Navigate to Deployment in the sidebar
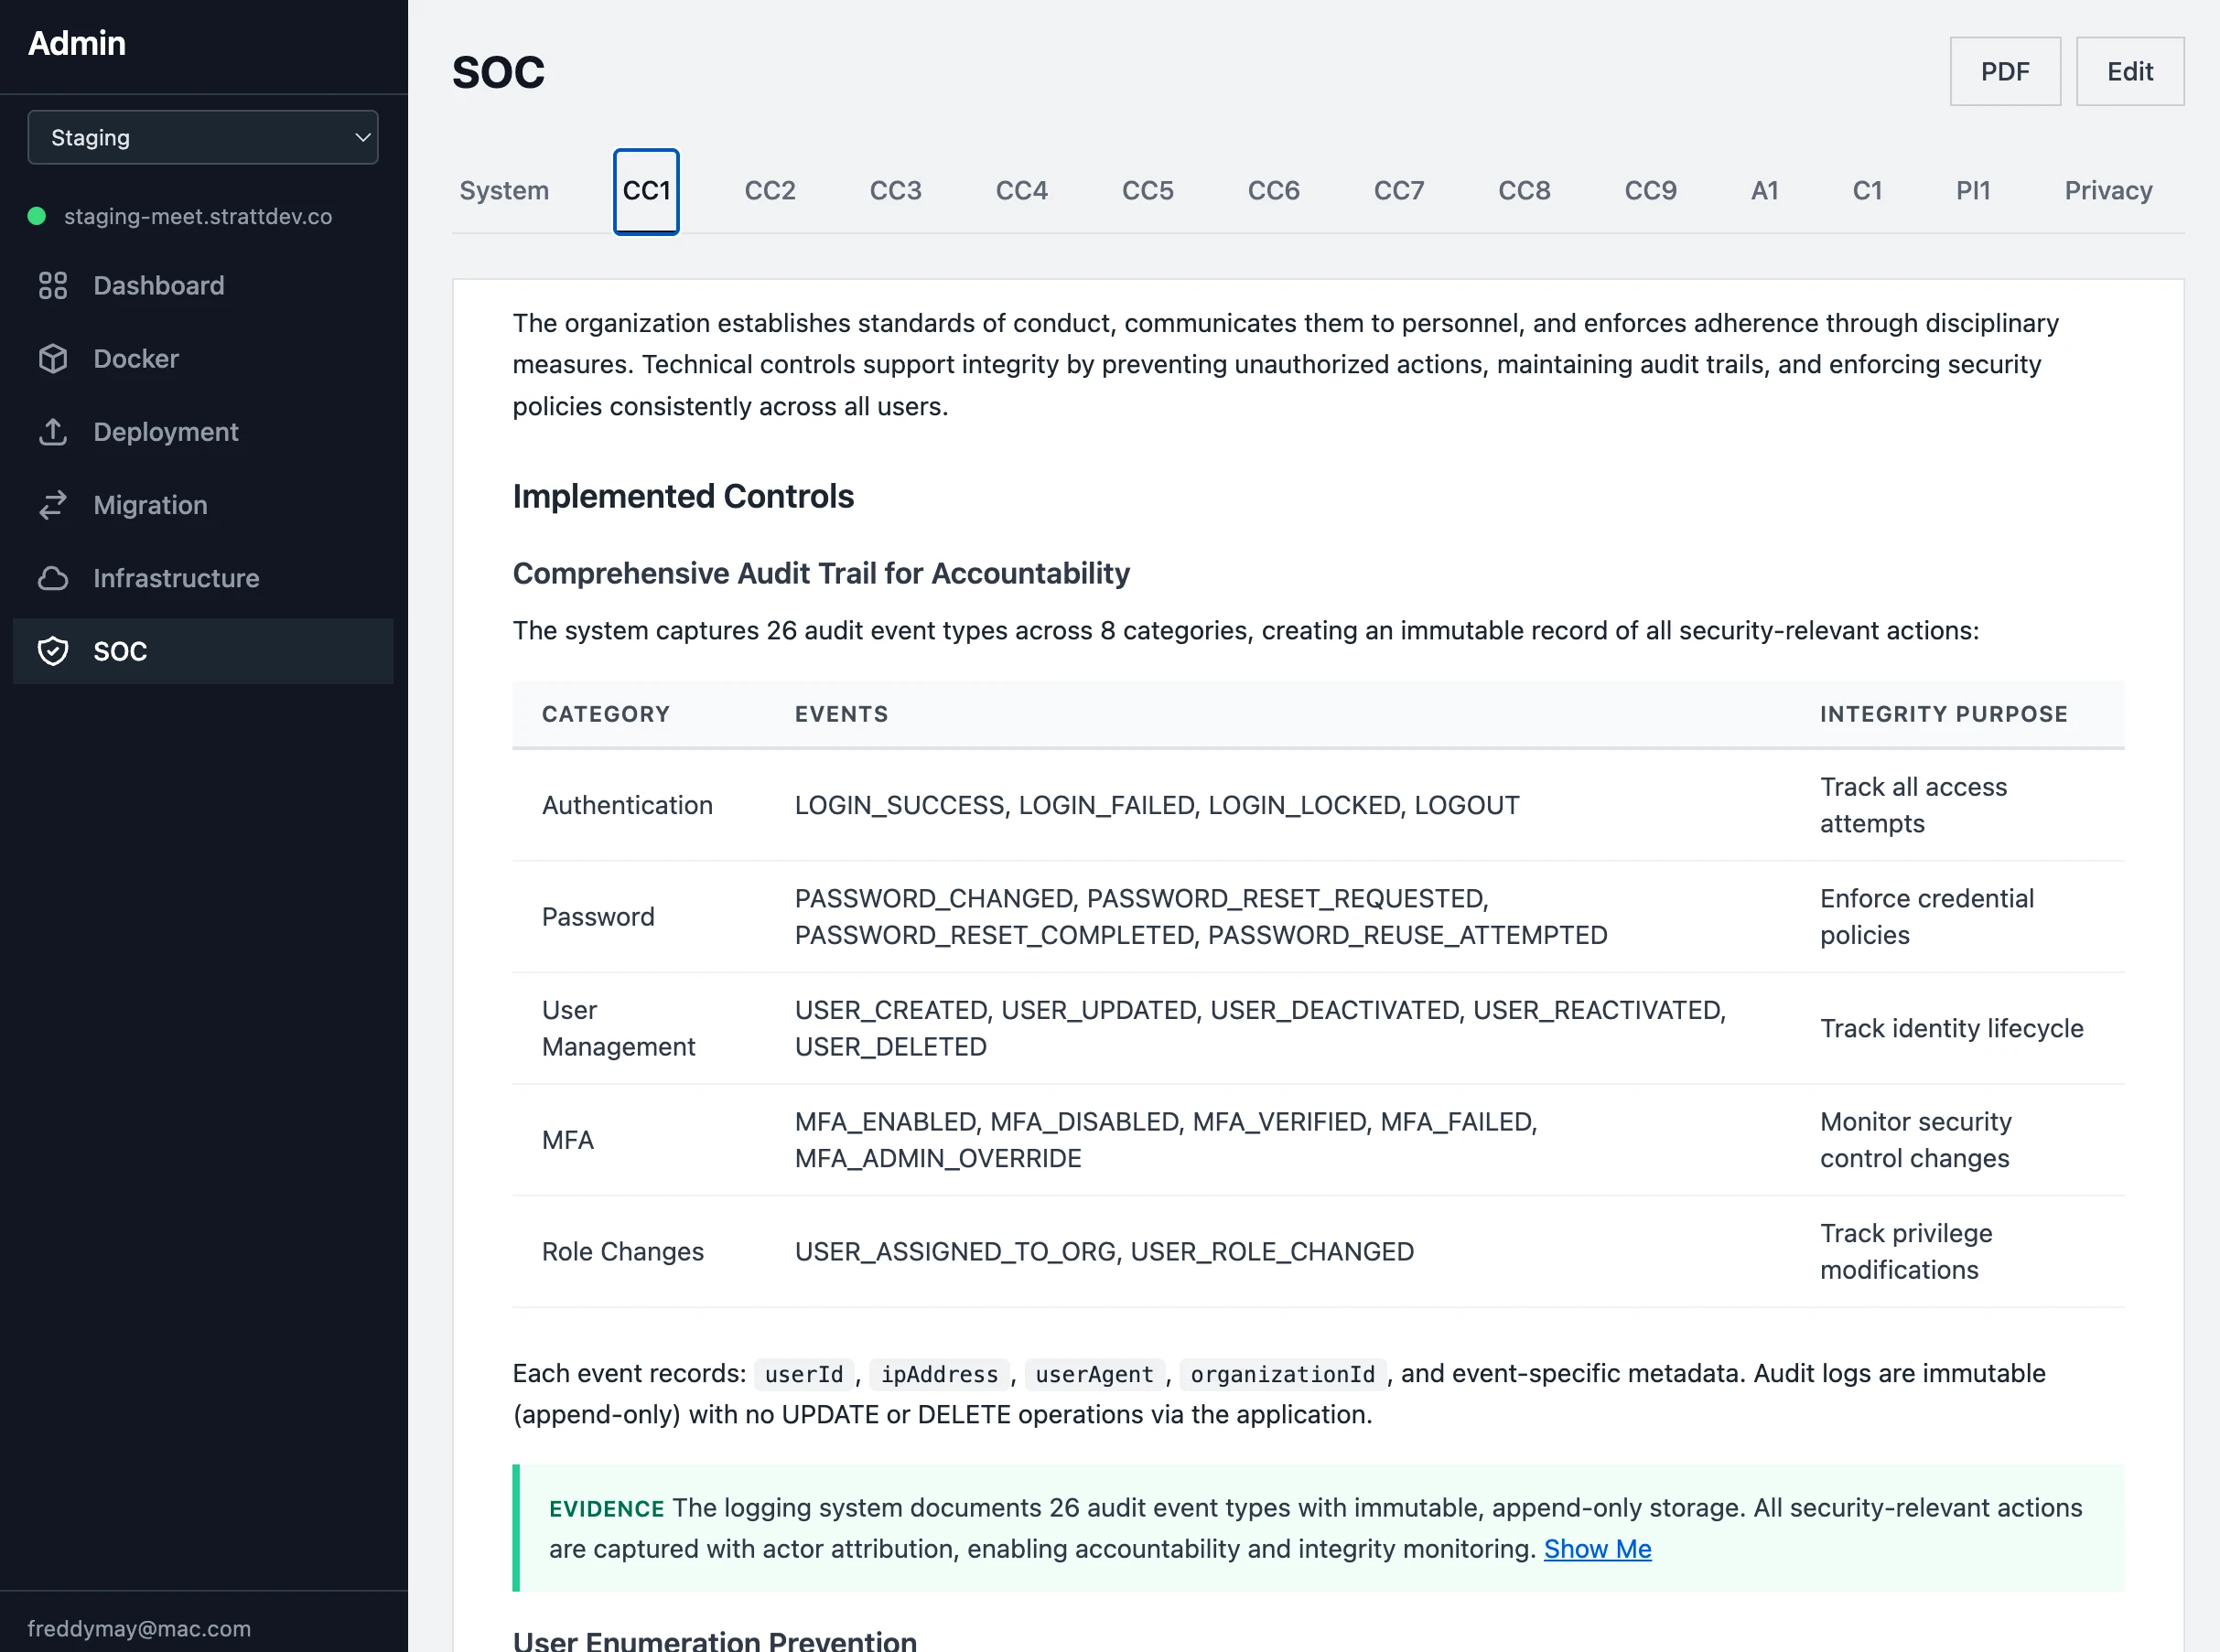The width and height of the screenshot is (2220, 1652). [166, 432]
